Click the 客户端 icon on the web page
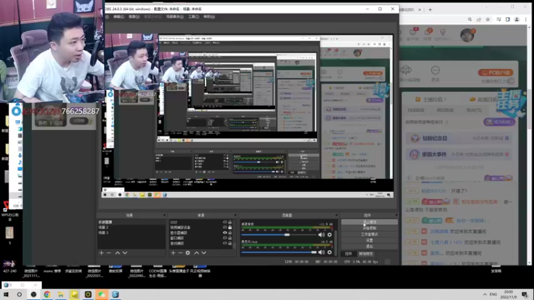534x300 pixels. coord(413,33)
